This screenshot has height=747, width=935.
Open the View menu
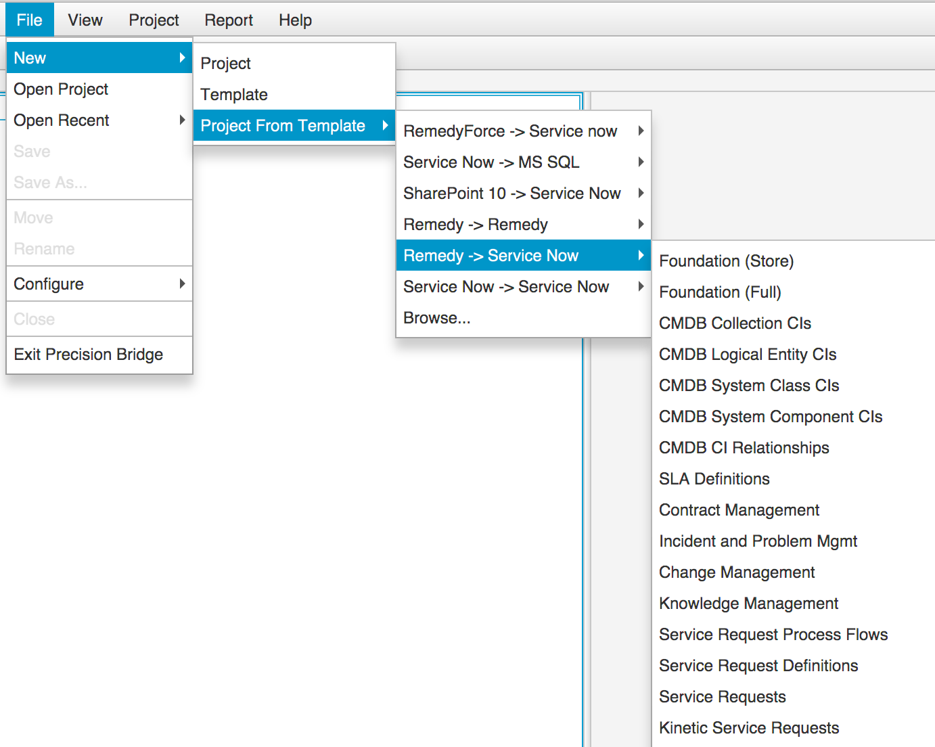85,20
